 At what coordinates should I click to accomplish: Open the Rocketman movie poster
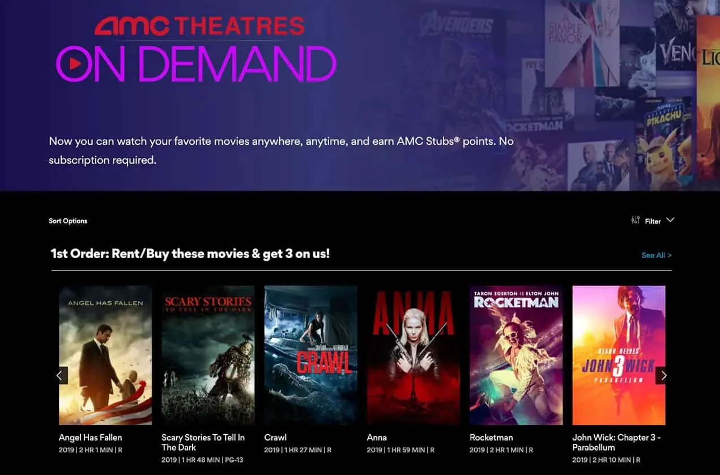pos(516,355)
